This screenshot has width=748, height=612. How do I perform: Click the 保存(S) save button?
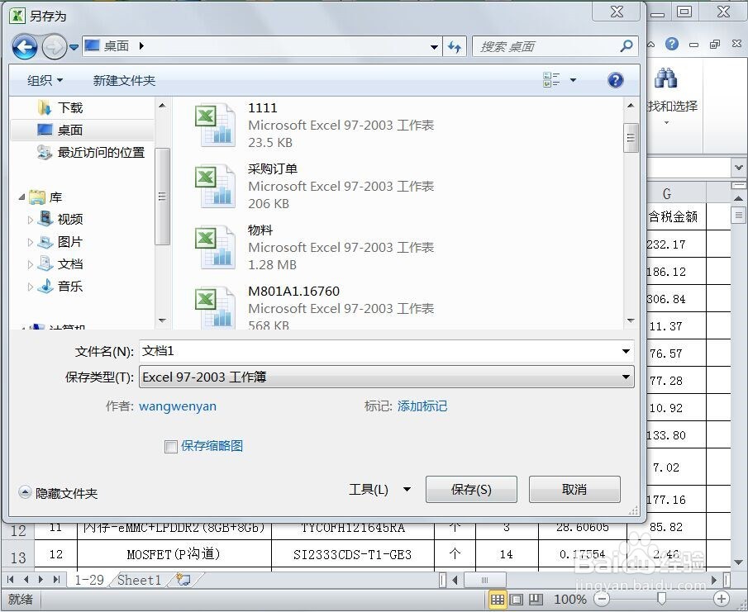[x=470, y=489]
